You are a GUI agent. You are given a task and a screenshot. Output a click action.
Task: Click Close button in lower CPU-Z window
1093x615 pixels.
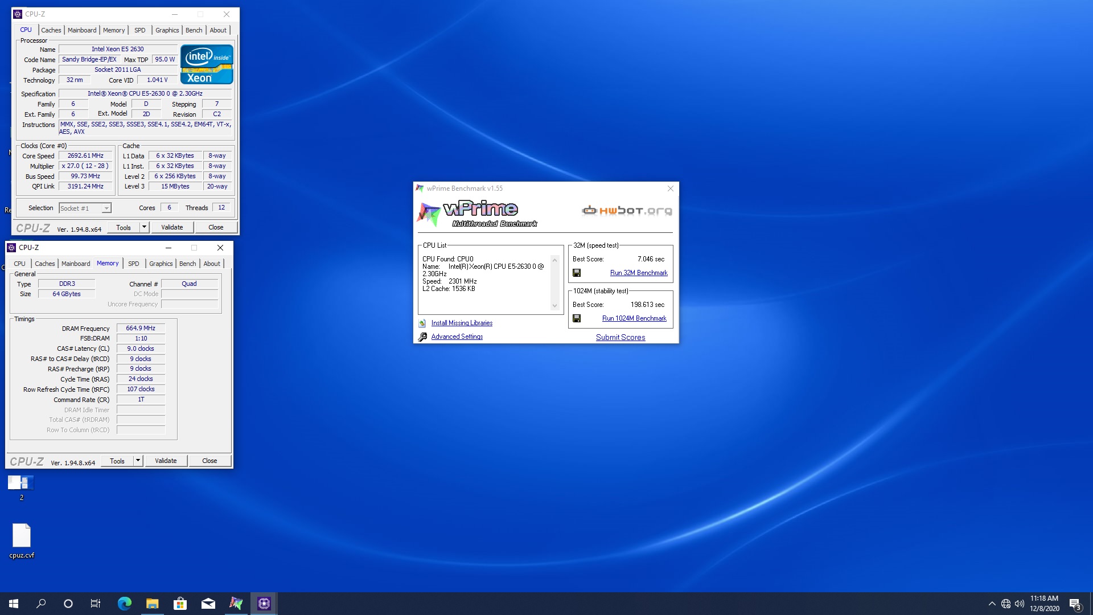pyautogui.click(x=209, y=461)
